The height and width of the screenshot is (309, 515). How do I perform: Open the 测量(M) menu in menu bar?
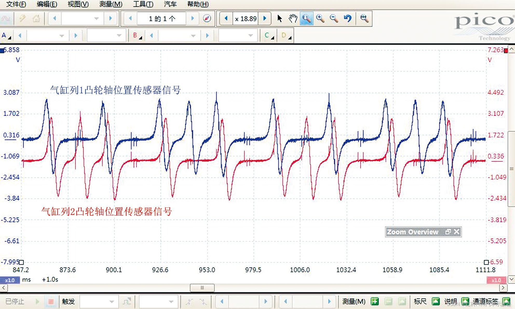click(x=111, y=4)
